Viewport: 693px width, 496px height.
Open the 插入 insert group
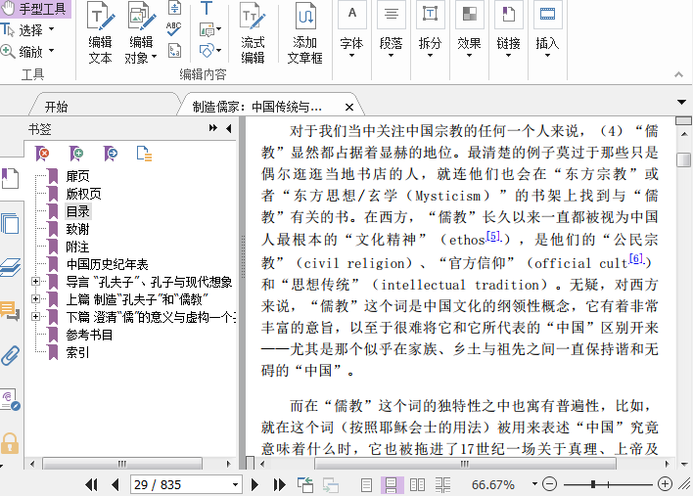pos(547,30)
